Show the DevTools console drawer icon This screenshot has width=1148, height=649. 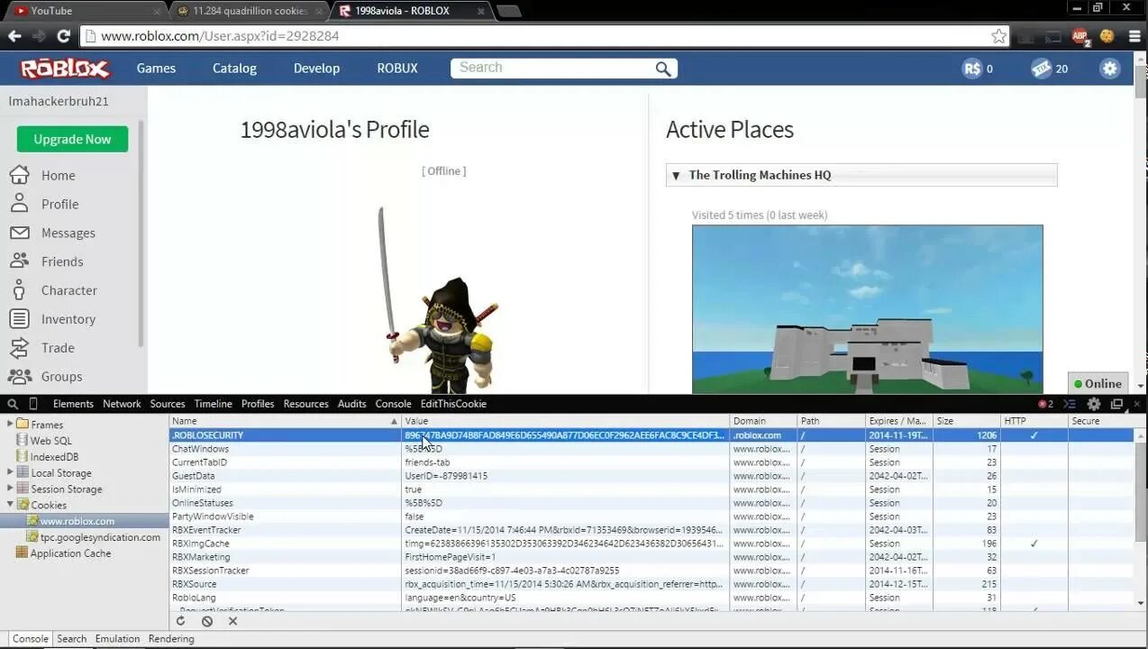point(1070,404)
